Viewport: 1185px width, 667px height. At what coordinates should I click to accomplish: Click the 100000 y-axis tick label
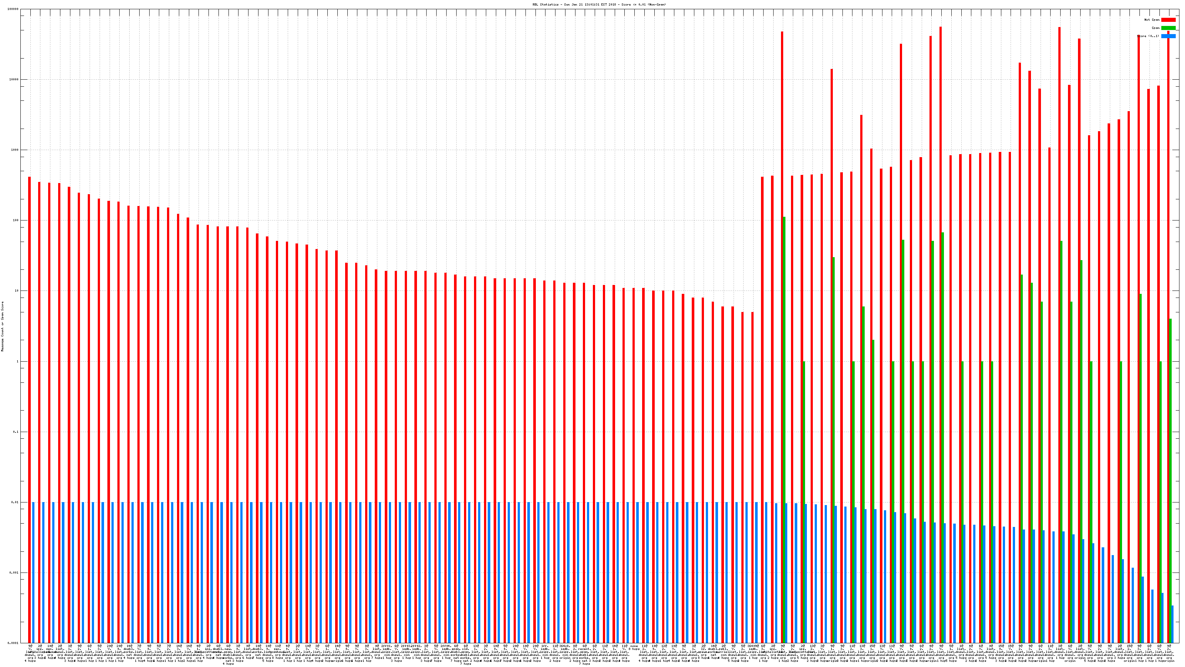coord(13,9)
